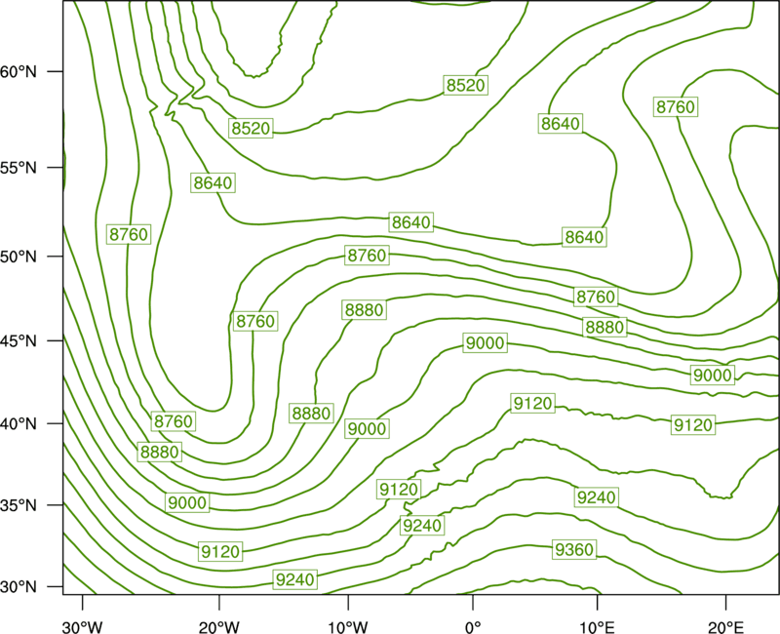Select the 0° longitude tick label
Viewport: 780px width, 634px height.
pos(473,627)
